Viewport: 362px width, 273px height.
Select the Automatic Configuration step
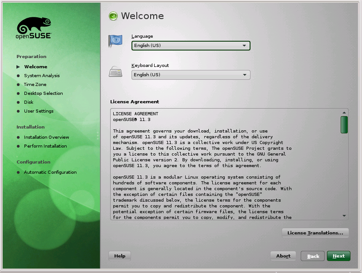tap(50, 172)
